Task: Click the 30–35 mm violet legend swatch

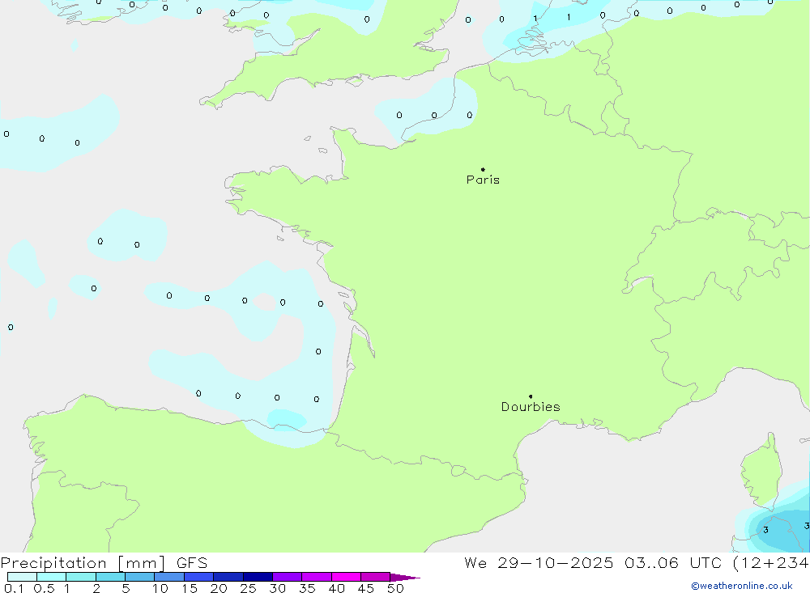Action: pyautogui.click(x=288, y=577)
